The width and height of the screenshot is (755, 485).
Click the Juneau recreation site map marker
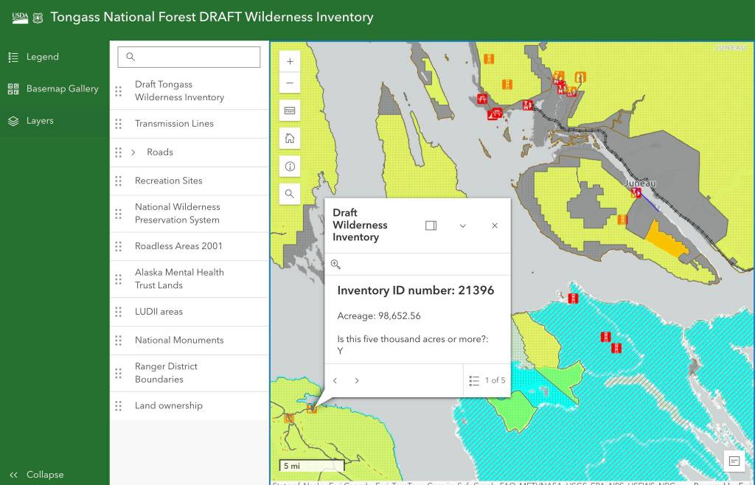coord(636,192)
